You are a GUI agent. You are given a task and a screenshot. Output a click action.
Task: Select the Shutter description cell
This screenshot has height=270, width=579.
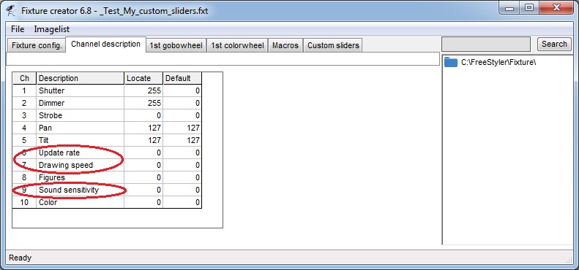tap(80, 90)
